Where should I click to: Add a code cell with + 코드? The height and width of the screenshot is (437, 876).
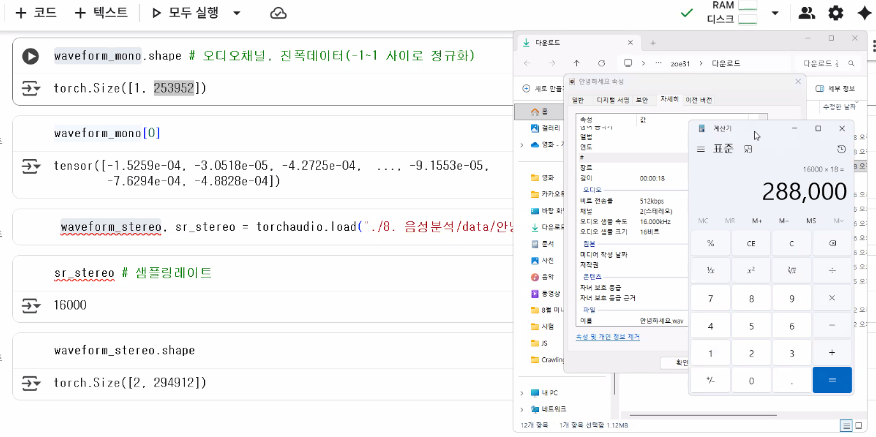(36, 13)
